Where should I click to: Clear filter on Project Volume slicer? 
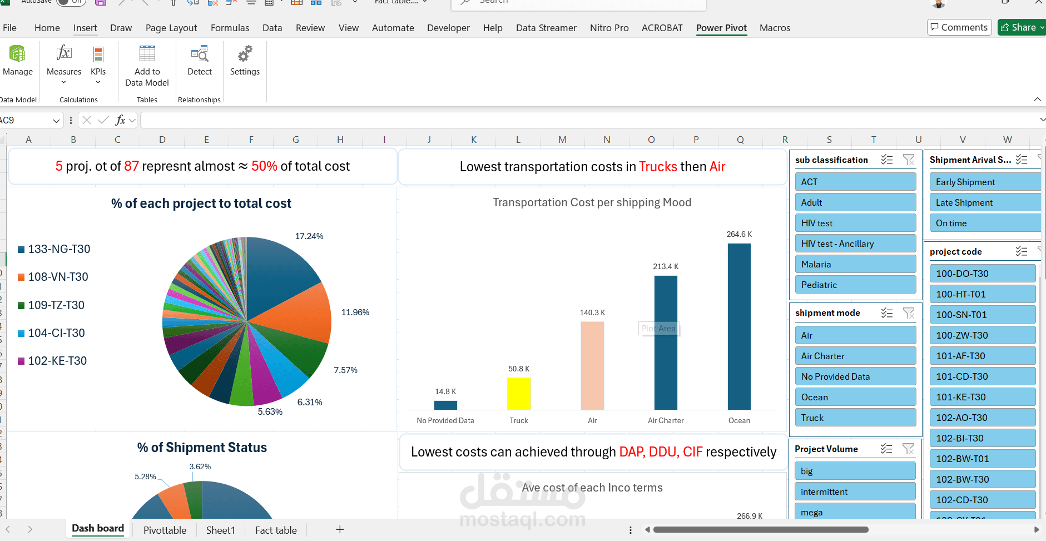pyautogui.click(x=908, y=449)
